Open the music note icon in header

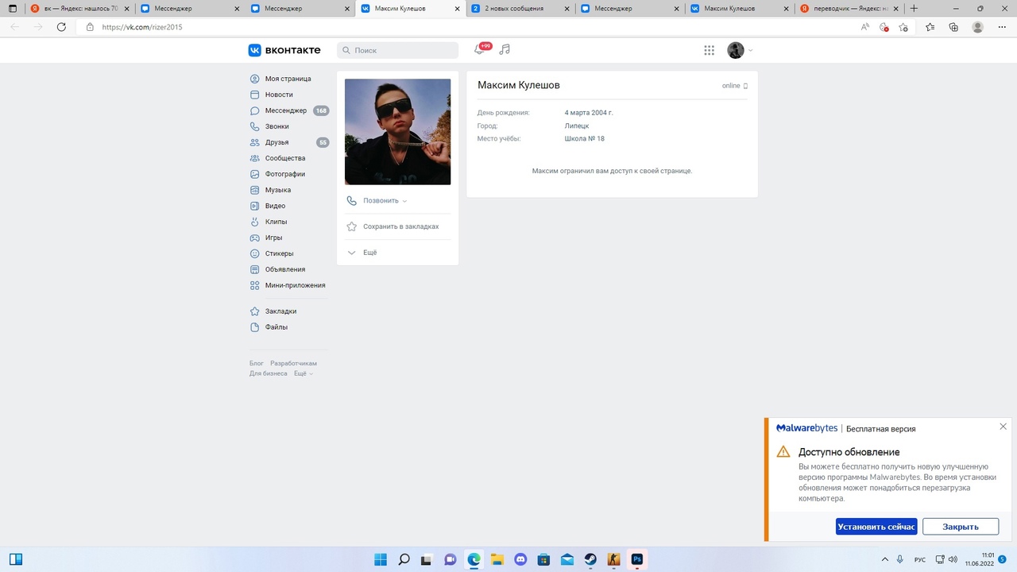[x=505, y=49]
